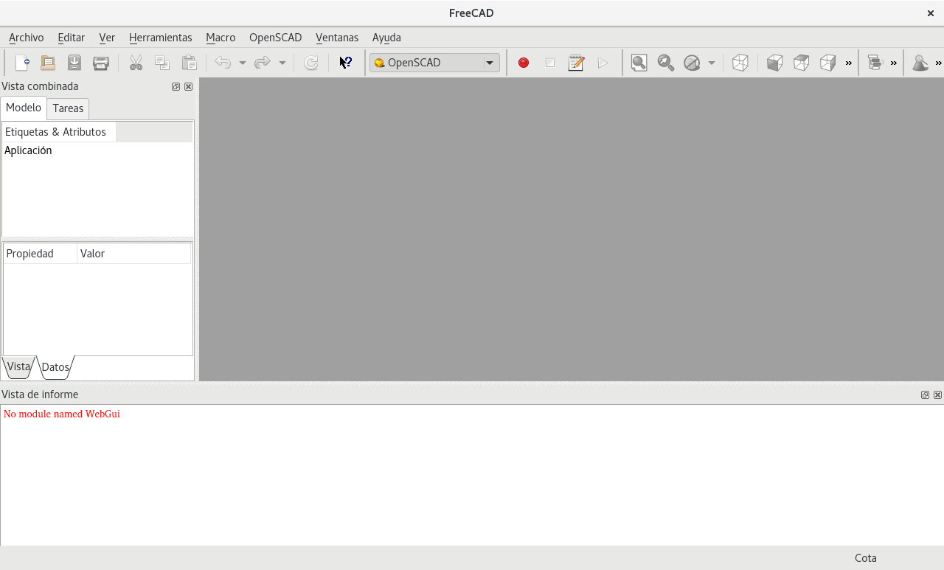Click the Fit All zoom icon

pyautogui.click(x=639, y=63)
